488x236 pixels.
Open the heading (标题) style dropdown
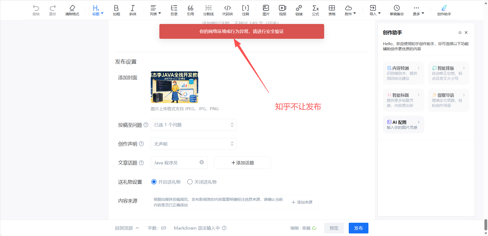[x=98, y=10]
